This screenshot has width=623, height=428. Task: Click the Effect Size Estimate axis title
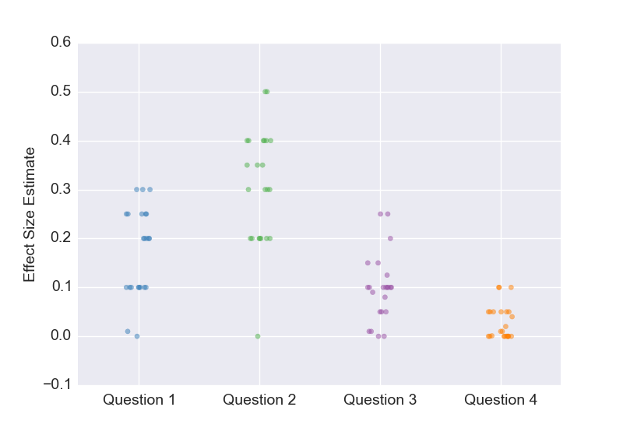pos(29,215)
